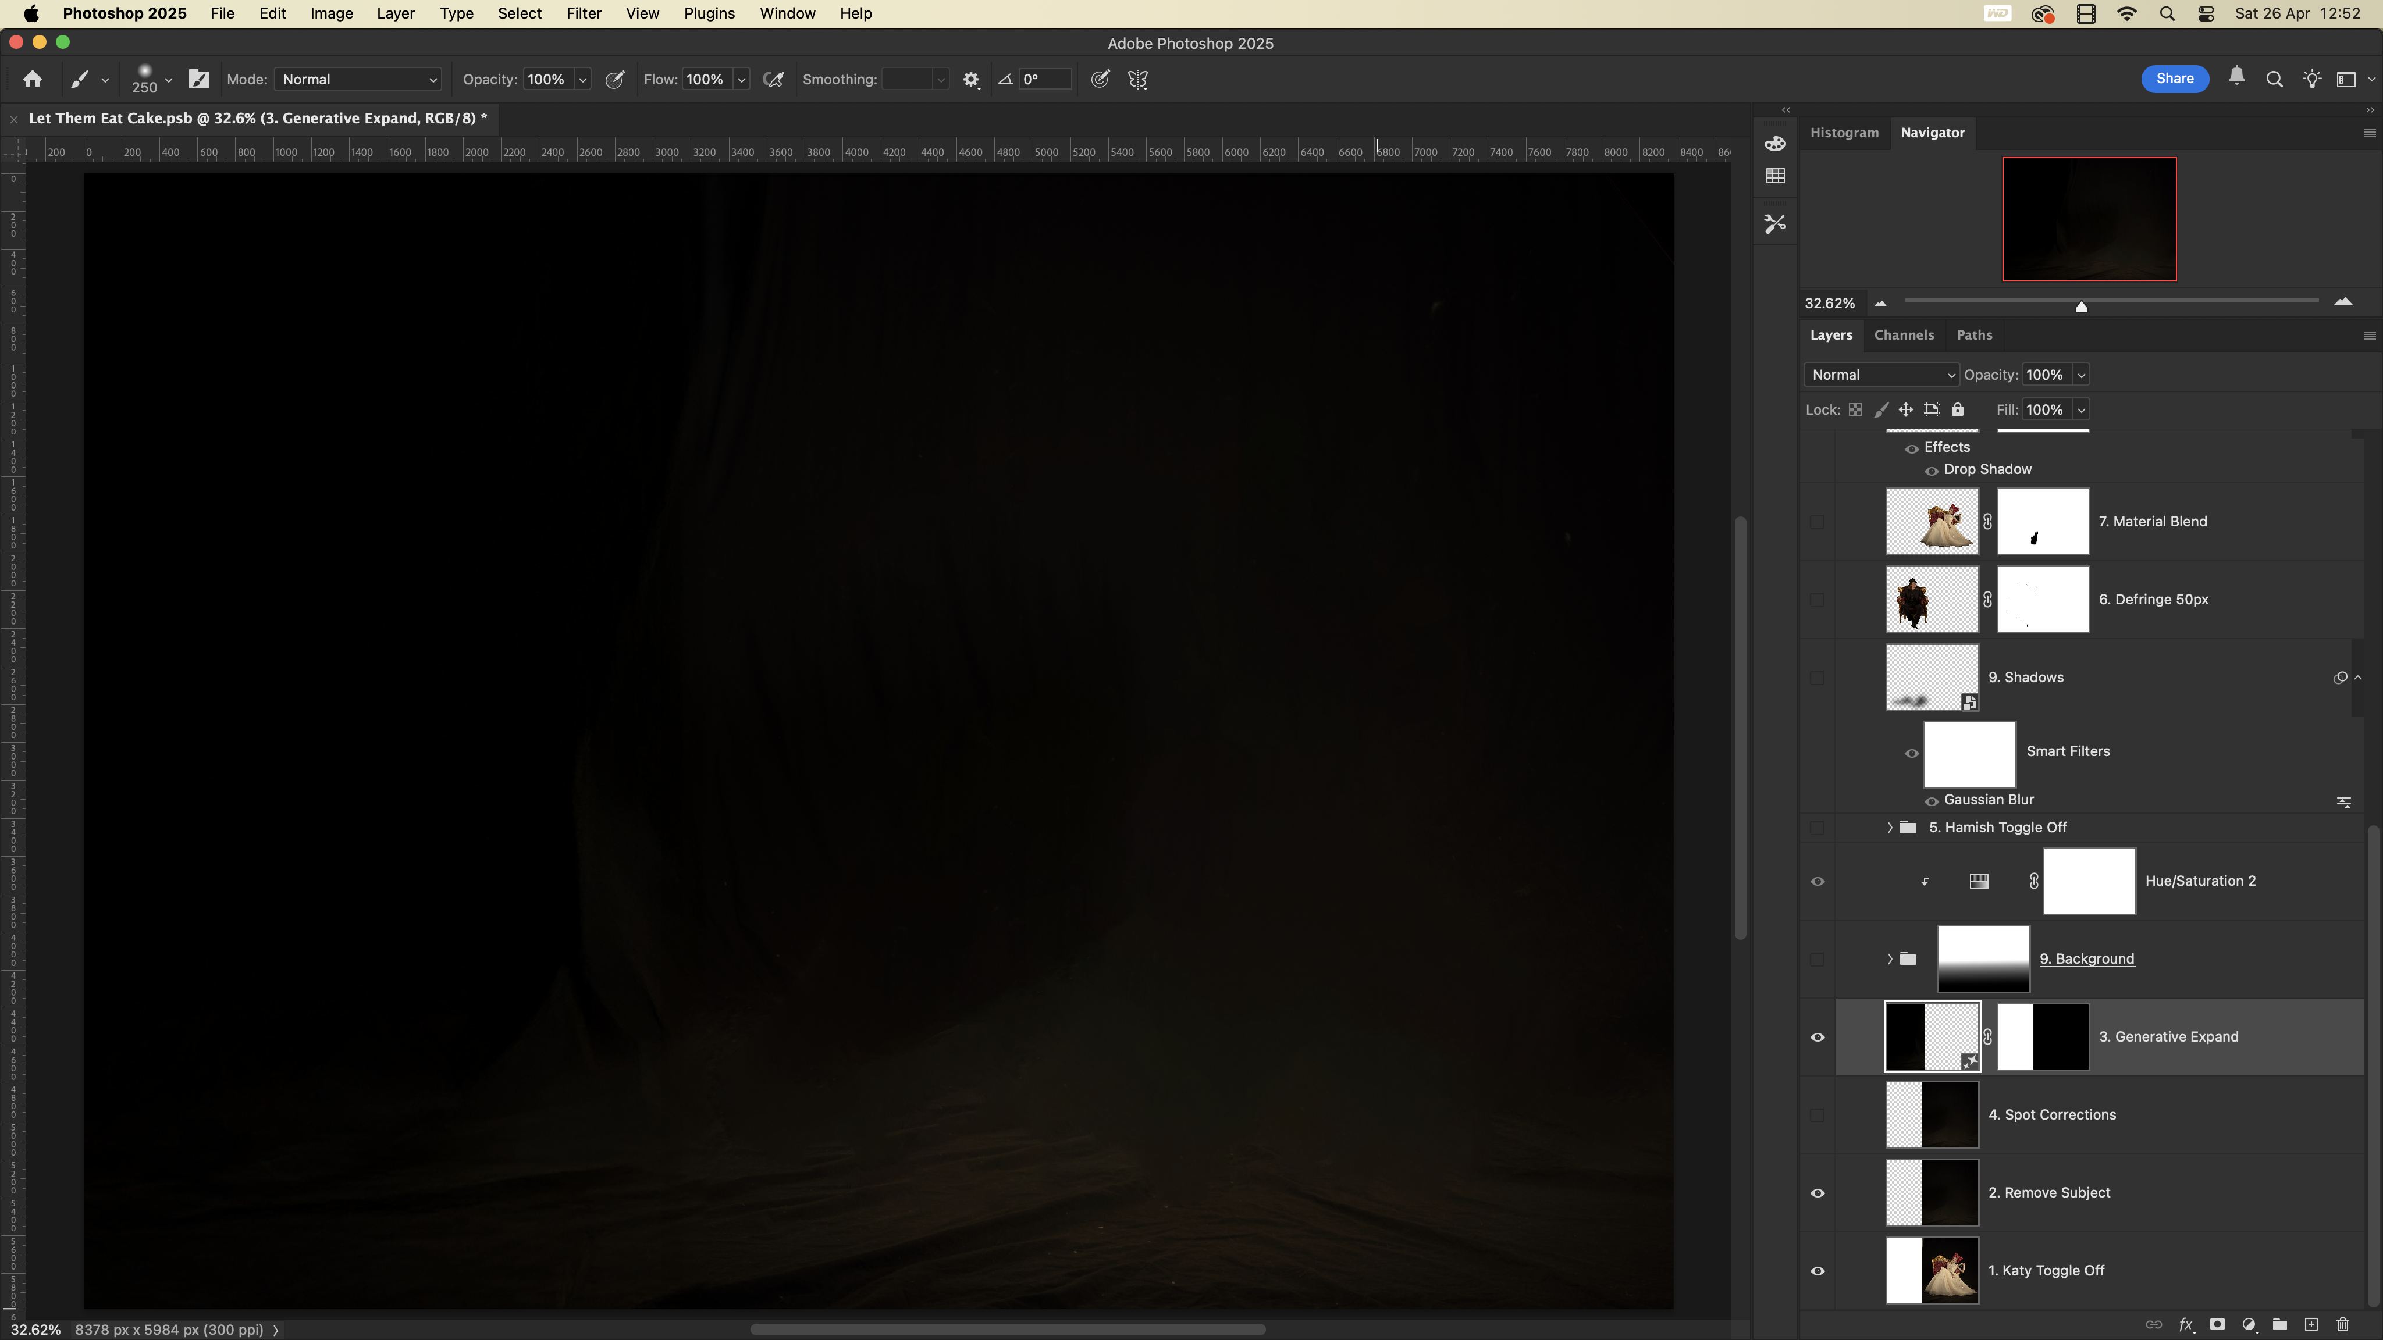Screen dimensions: 2383x1340
Task: Create a new adjustment layer
Action: point(2249,1324)
